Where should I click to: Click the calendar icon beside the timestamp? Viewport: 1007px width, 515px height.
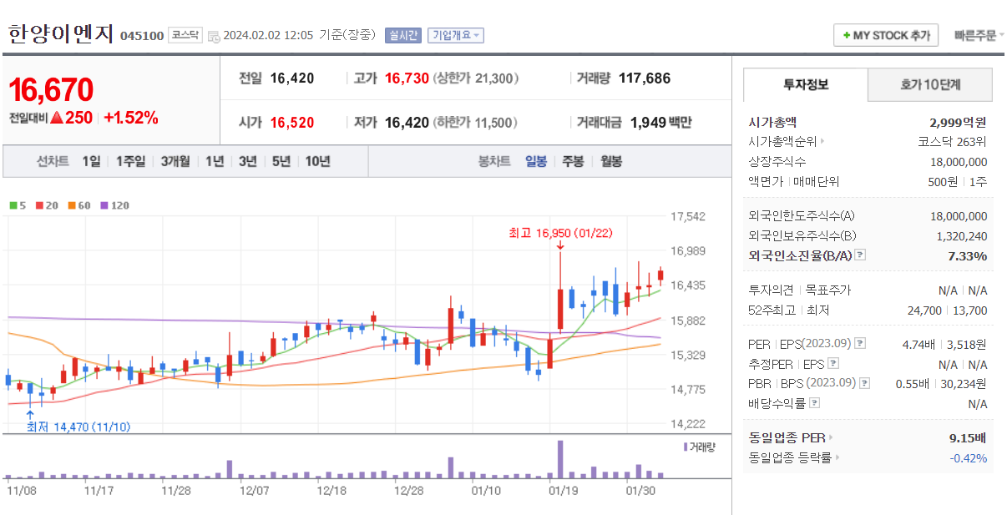(x=214, y=36)
